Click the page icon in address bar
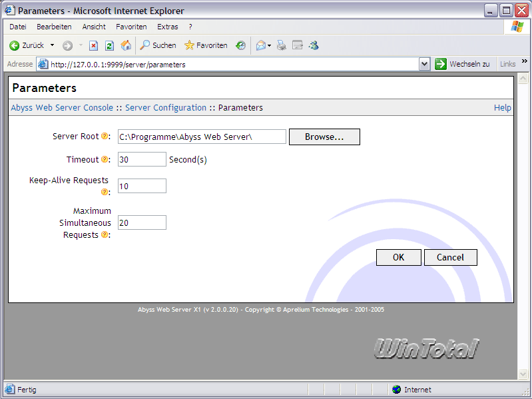Viewport: 532px width, 399px height. 43,64
